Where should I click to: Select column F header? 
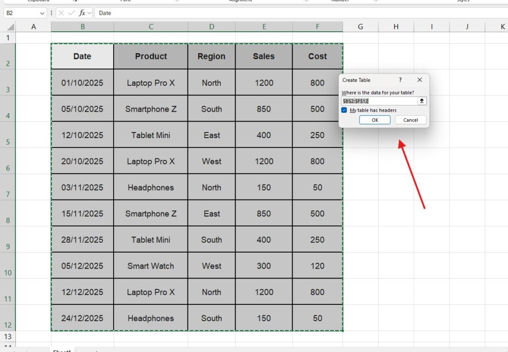(x=317, y=26)
